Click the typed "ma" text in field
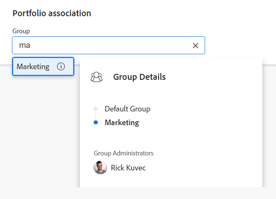Screen dimensions: 276x199 point(24,46)
